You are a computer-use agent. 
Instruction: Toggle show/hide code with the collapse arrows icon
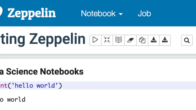tap(107, 40)
